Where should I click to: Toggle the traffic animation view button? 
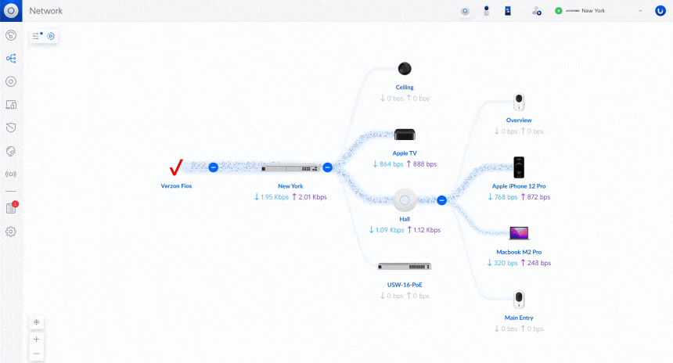click(51, 36)
